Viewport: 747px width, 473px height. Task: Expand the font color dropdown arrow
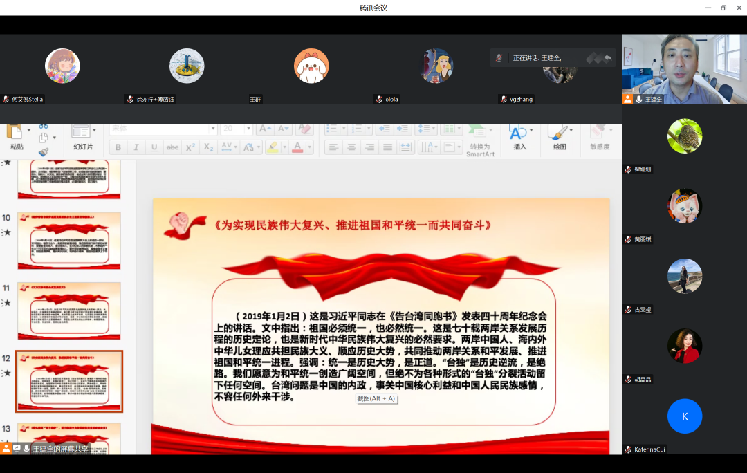(308, 147)
